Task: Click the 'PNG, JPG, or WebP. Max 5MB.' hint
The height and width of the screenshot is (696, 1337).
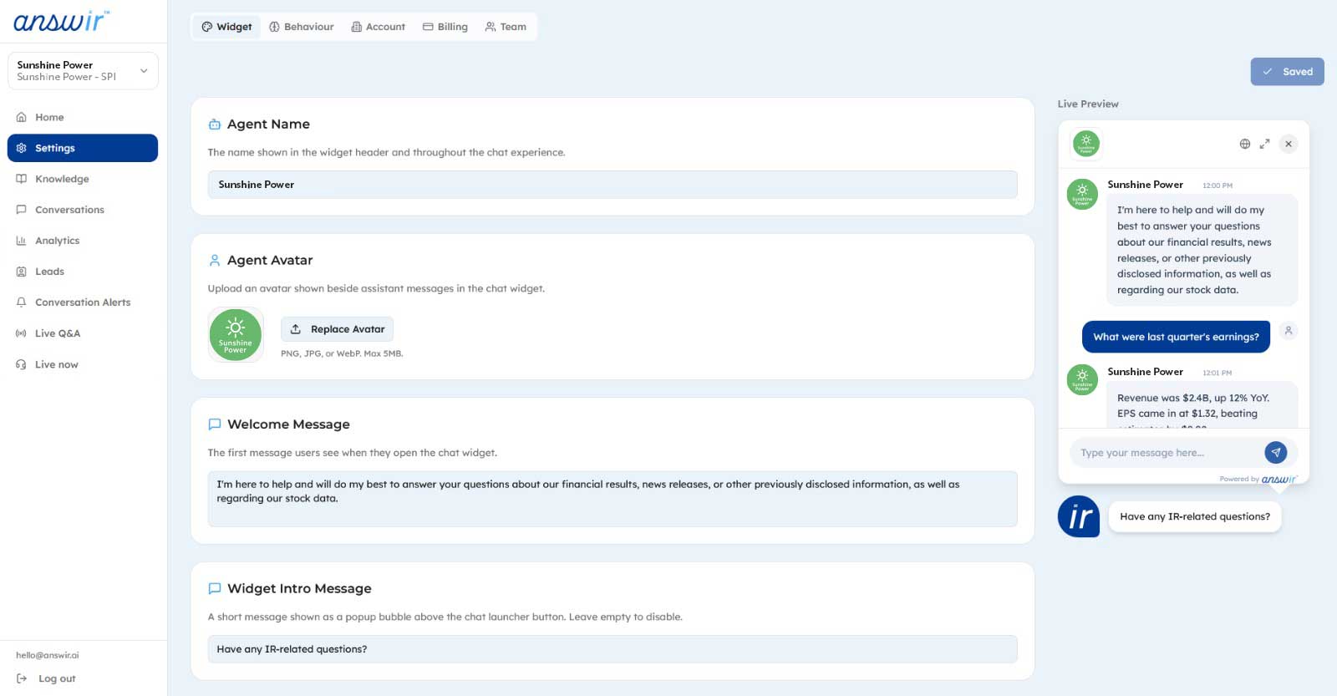Action: click(342, 354)
